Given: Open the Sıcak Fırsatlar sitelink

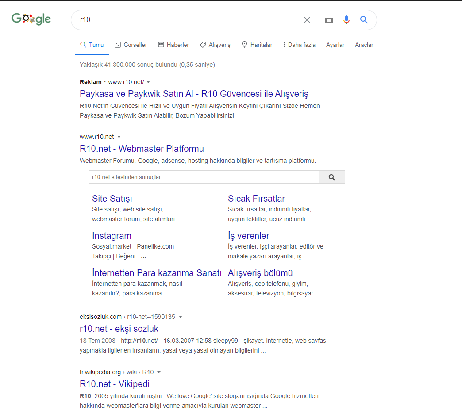Looking at the screenshot, I should tap(256, 199).
